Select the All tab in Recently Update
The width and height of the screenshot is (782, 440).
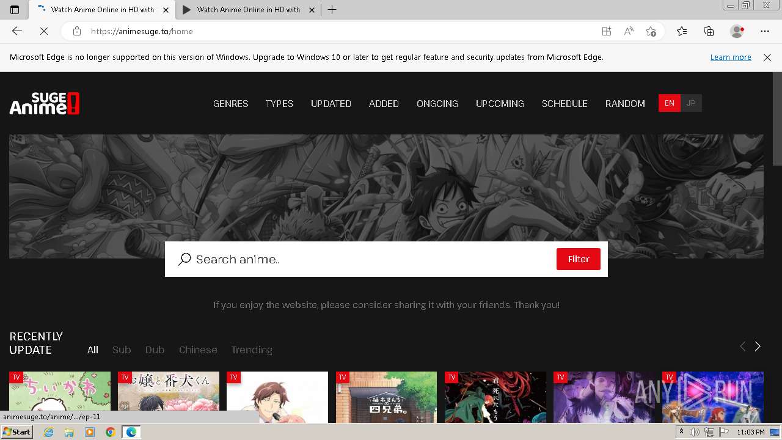[x=93, y=350]
